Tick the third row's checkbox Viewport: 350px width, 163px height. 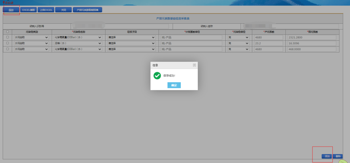pyautogui.click(x=8, y=49)
